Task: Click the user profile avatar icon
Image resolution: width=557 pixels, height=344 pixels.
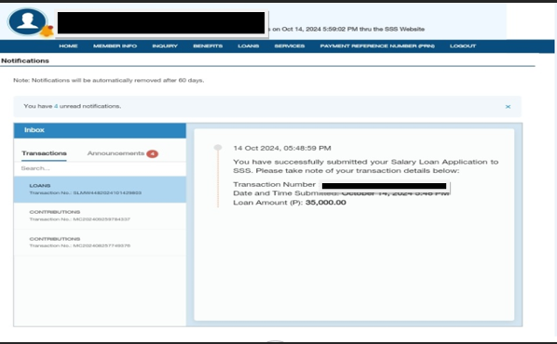Action: [x=27, y=21]
